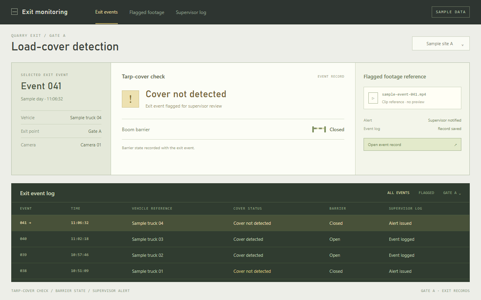
Task: Click the EVENT RECORD label
Action: (331, 76)
